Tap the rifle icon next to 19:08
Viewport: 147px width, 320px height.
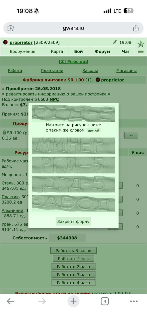115,42
